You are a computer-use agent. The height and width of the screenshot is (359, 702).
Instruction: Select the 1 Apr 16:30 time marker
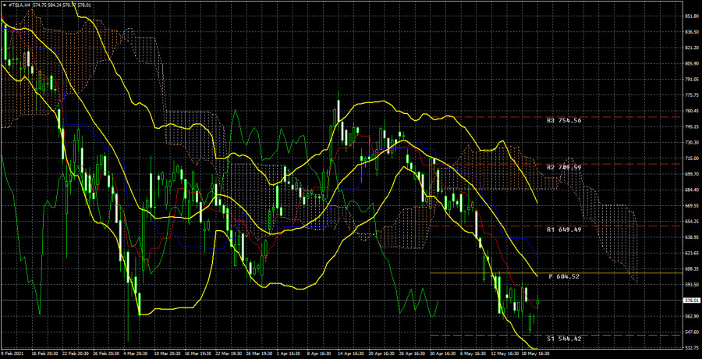pos(289,354)
